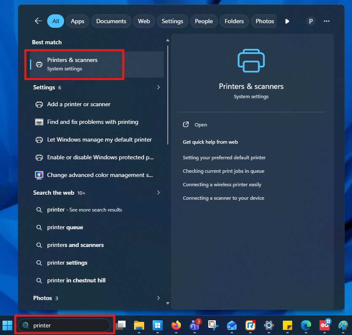Open Microsoft Teams from the taskbar
This screenshot has height=335, width=352.
pos(195,325)
